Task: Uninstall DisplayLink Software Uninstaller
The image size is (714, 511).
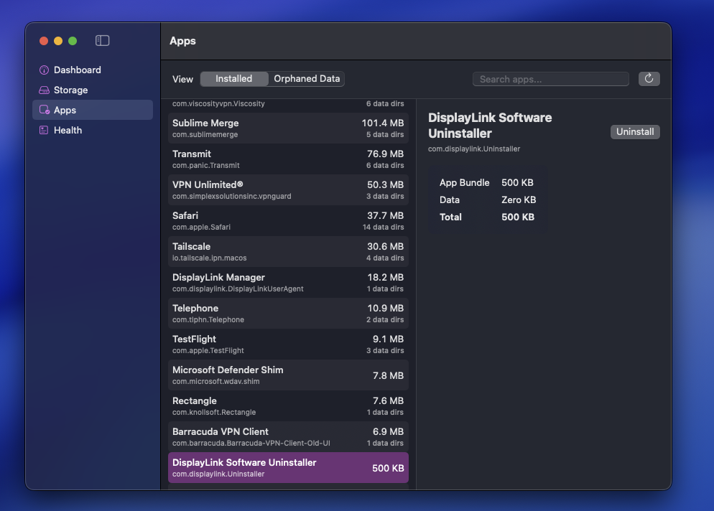Action: [x=634, y=131]
